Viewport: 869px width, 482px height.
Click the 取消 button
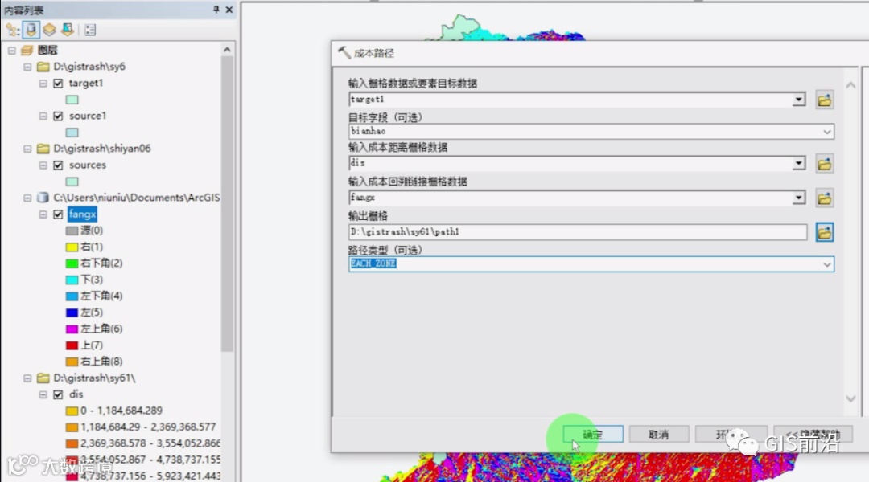pos(659,435)
